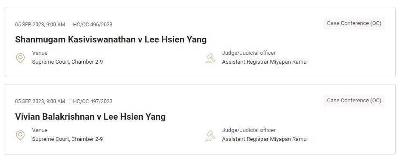Click location pin icon in Shanmugam case card
Screen dimensions: 399x160
pyautogui.click(x=20, y=58)
